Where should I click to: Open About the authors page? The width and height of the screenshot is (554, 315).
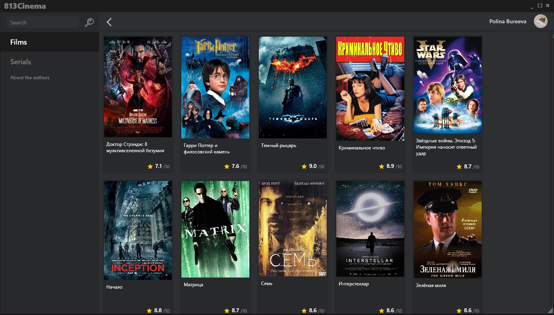pos(30,78)
